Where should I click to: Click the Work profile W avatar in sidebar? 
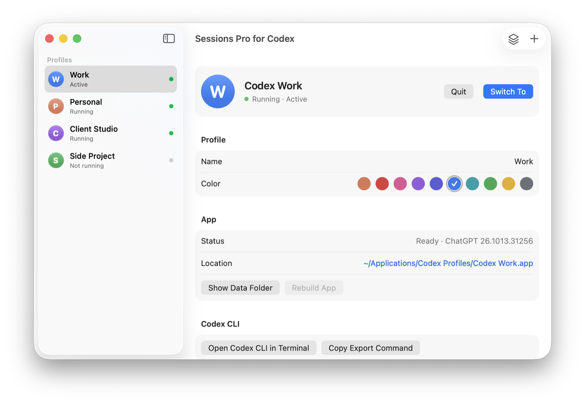click(56, 79)
